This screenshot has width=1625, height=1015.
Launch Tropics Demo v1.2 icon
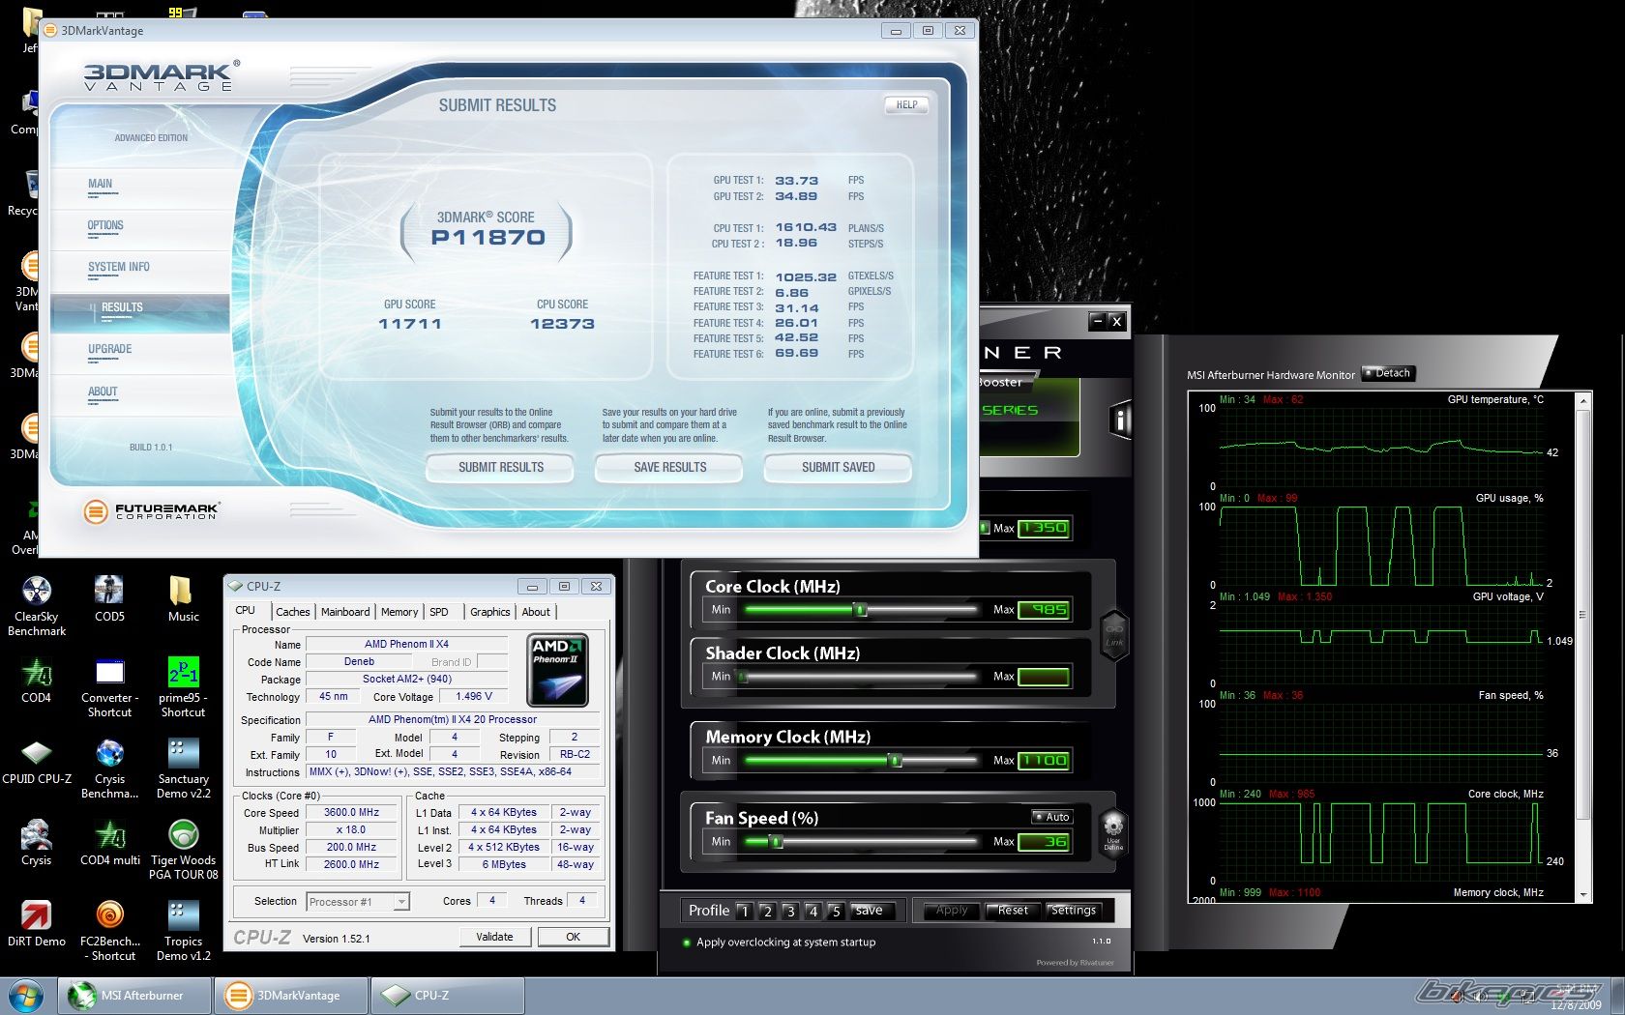click(x=183, y=931)
